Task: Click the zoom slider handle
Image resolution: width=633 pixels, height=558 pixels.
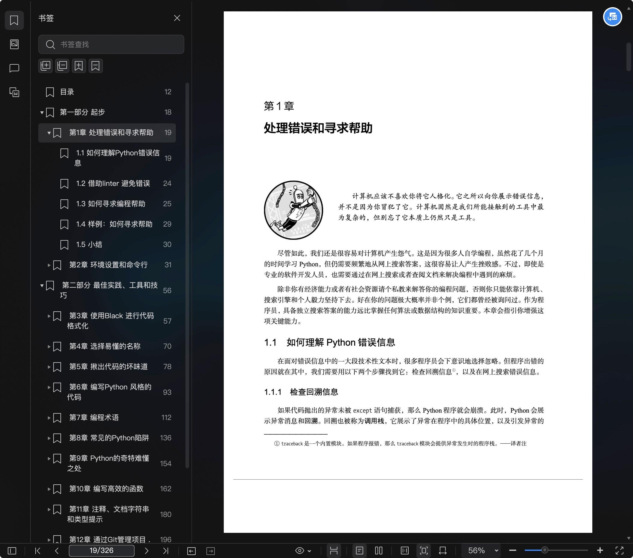Action: (x=544, y=551)
